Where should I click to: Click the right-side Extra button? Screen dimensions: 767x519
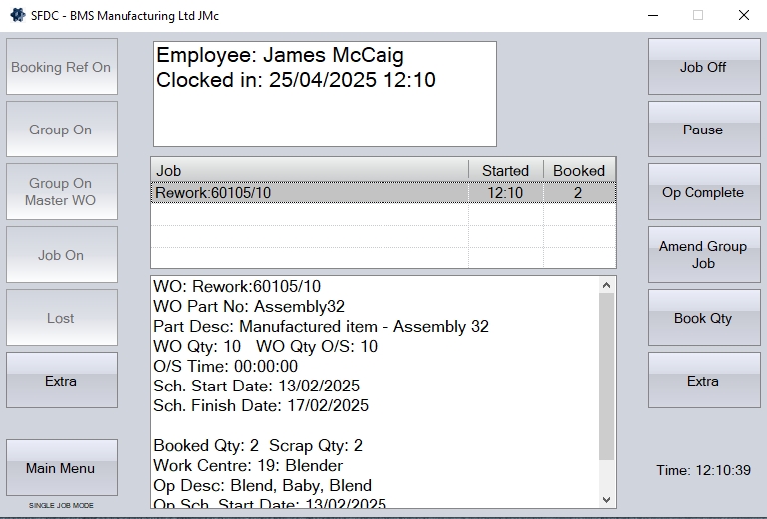click(702, 381)
